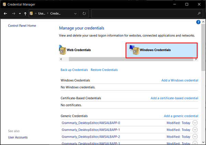Viewport: 206px width, 145px height.
Task: Click Restore Credentials link
Action: (104, 70)
